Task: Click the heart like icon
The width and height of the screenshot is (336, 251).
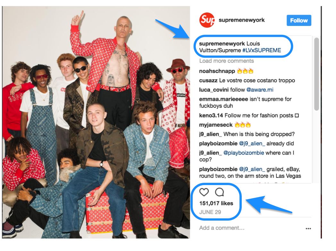Action: click(204, 192)
